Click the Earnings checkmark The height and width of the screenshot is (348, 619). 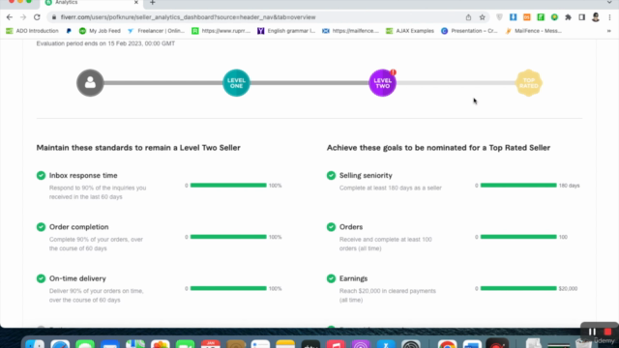[331, 278]
